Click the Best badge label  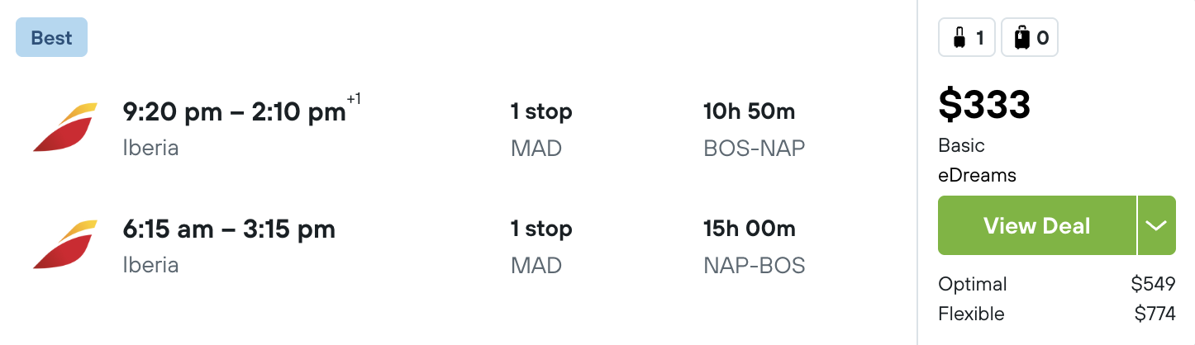coord(51,38)
